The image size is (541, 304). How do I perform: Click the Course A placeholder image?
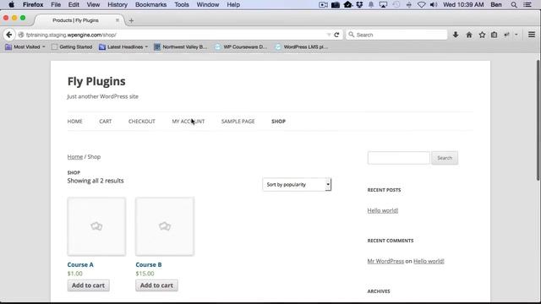(x=96, y=226)
